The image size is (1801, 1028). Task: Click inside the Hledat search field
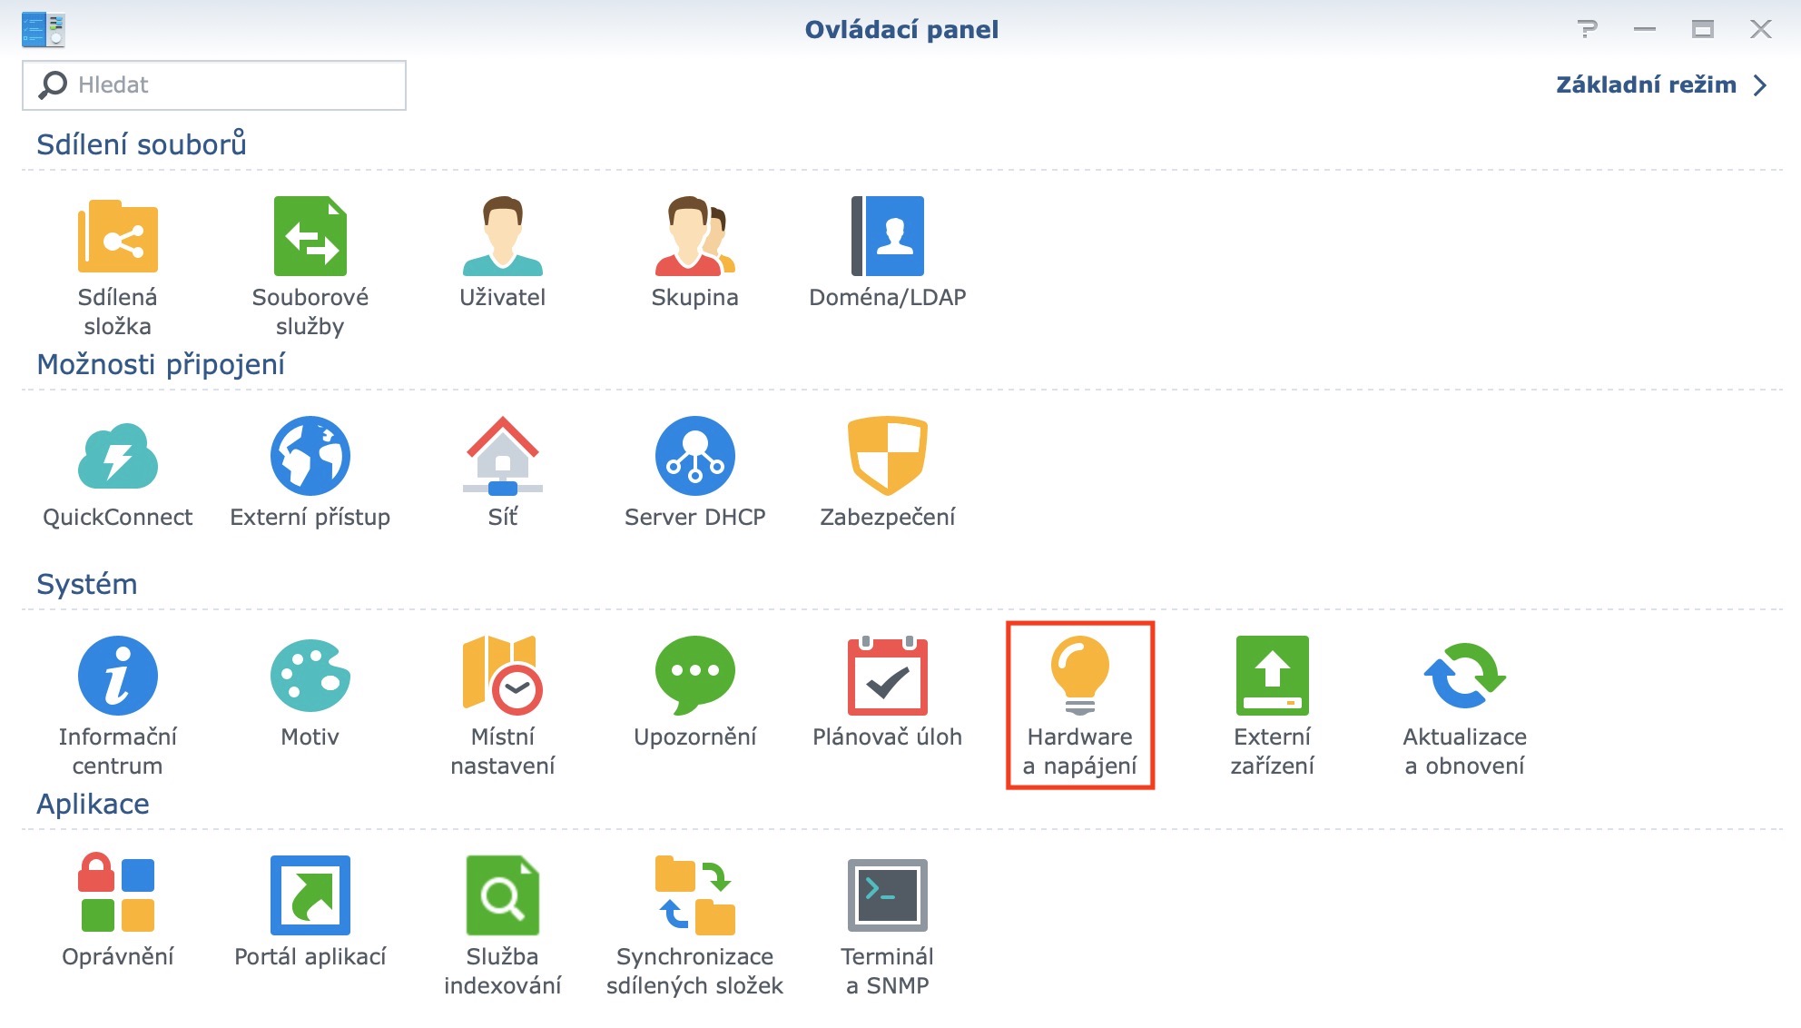click(213, 84)
